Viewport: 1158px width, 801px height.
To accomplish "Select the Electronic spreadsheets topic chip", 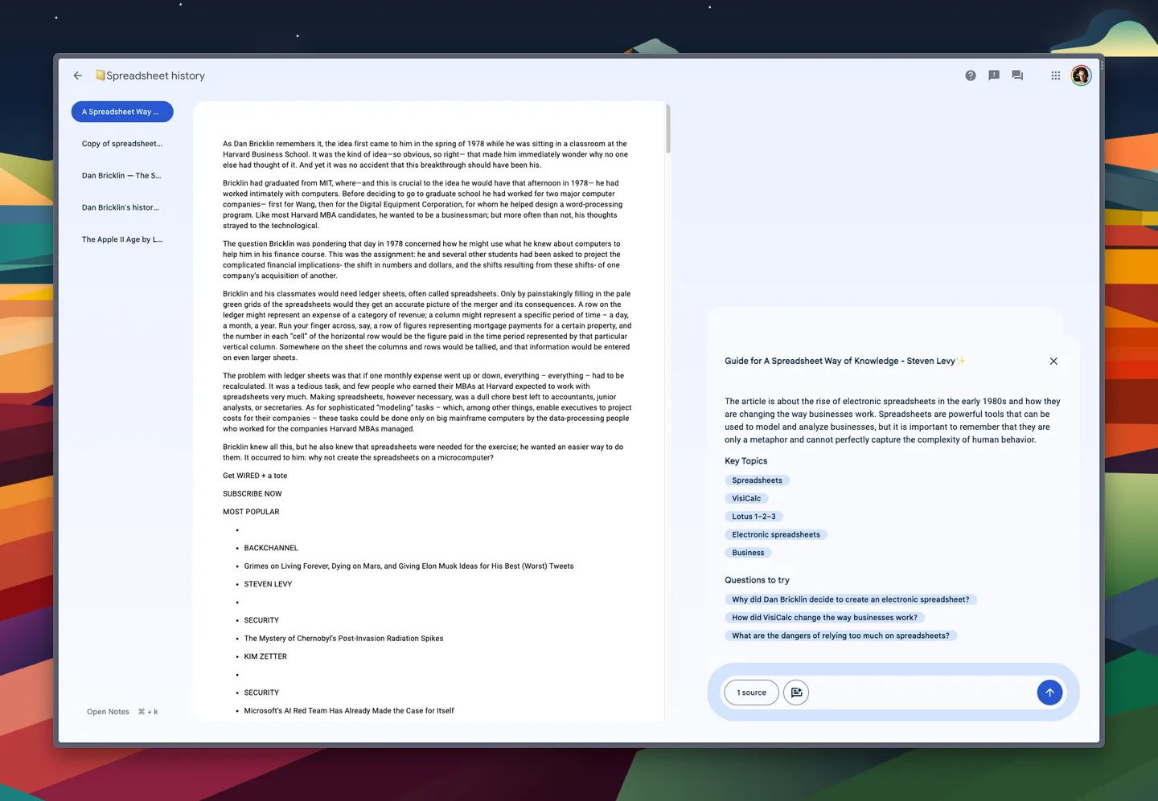I will [x=776, y=535].
